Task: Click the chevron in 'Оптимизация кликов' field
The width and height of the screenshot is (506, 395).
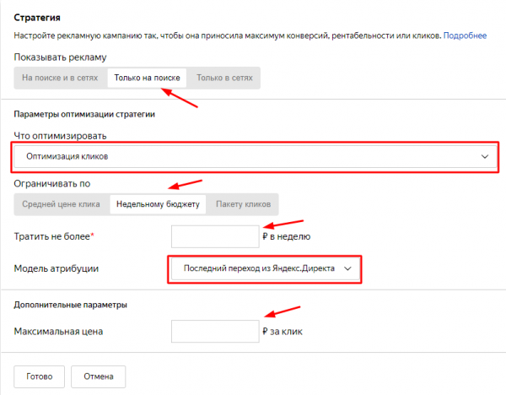Action: point(484,157)
